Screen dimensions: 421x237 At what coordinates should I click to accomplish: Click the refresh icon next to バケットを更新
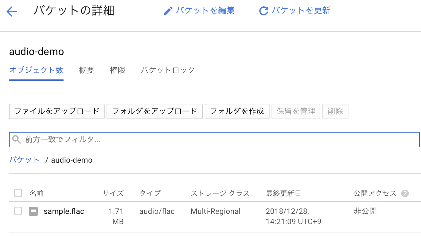pyautogui.click(x=263, y=11)
